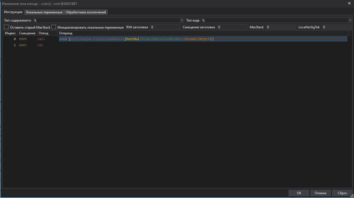Select row index 1
The width and height of the screenshot is (354, 198).
[15, 45]
